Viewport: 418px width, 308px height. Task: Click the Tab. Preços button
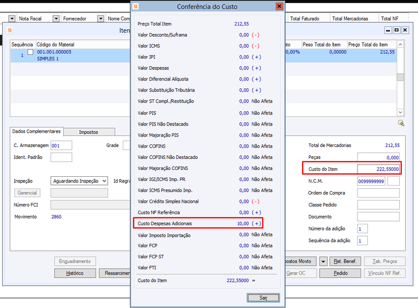385,261
